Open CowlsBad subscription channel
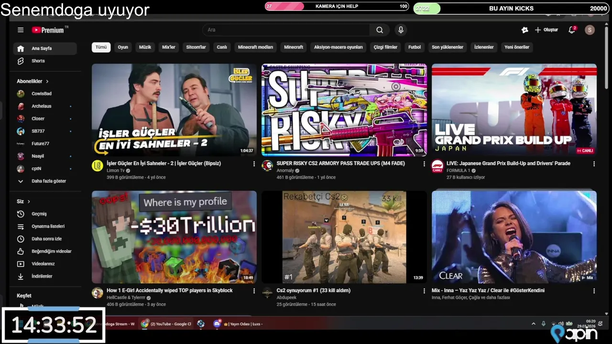Viewport: 612px width, 344px height. click(45, 94)
